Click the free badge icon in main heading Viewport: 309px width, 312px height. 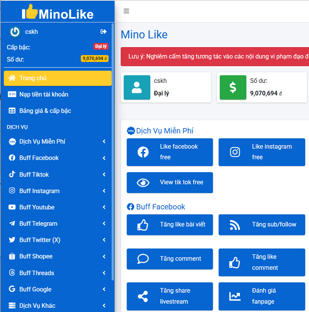click(x=131, y=131)
